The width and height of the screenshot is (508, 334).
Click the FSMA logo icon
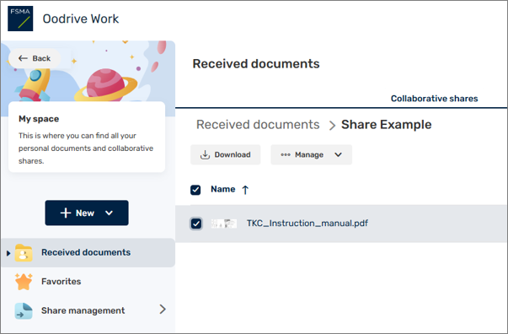(x=20, y=19)
